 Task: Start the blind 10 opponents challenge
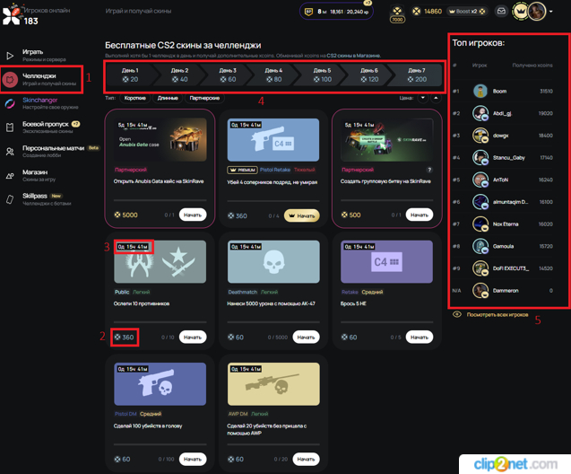pos(193,337)
